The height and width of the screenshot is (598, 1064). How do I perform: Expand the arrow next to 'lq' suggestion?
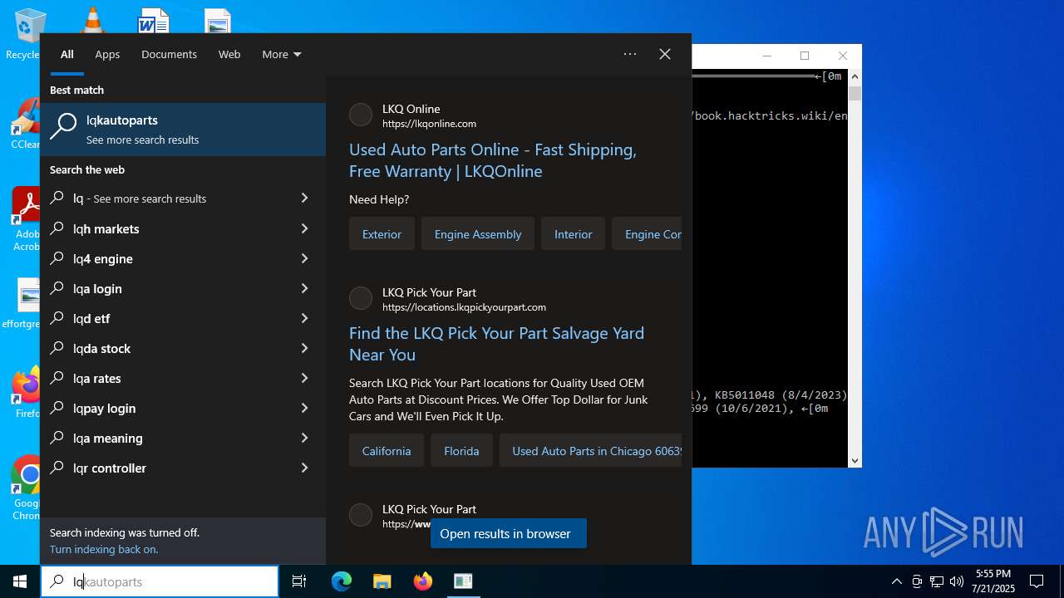304,199
